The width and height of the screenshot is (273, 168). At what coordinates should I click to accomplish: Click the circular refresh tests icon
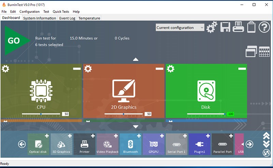click(267, 153)
